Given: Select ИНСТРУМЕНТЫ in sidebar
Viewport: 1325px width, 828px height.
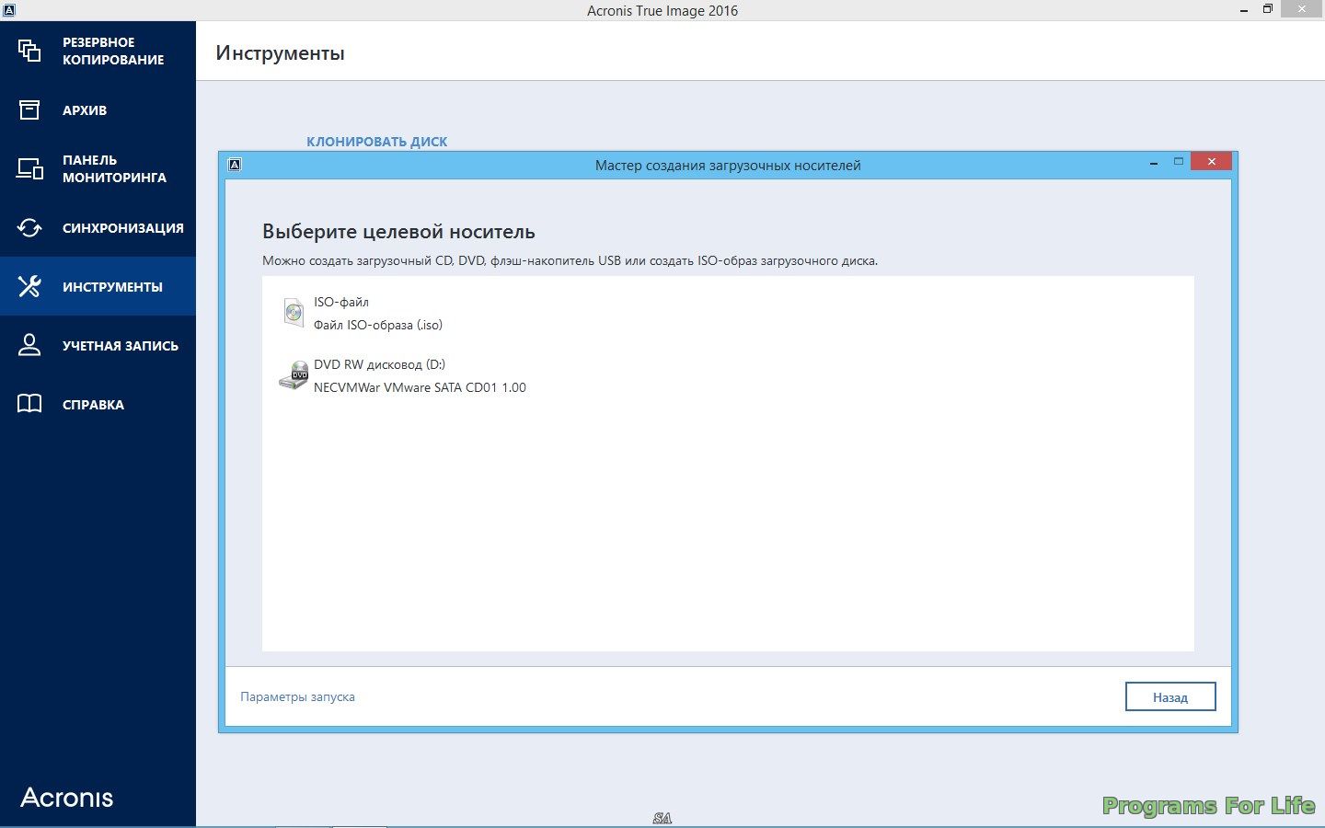Looking at the screenshot, I should [x=98, y=286].
